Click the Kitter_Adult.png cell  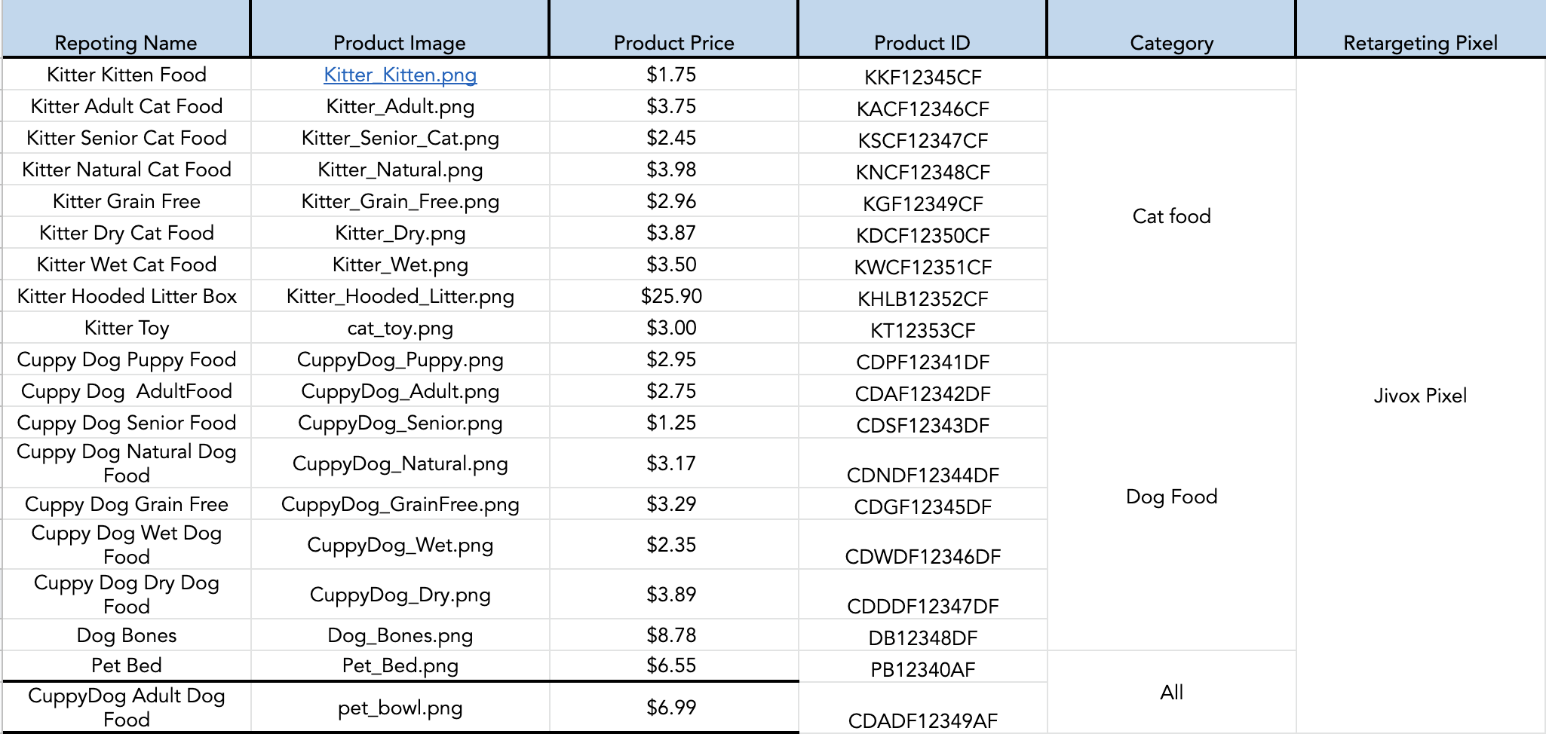pos(400,106)
